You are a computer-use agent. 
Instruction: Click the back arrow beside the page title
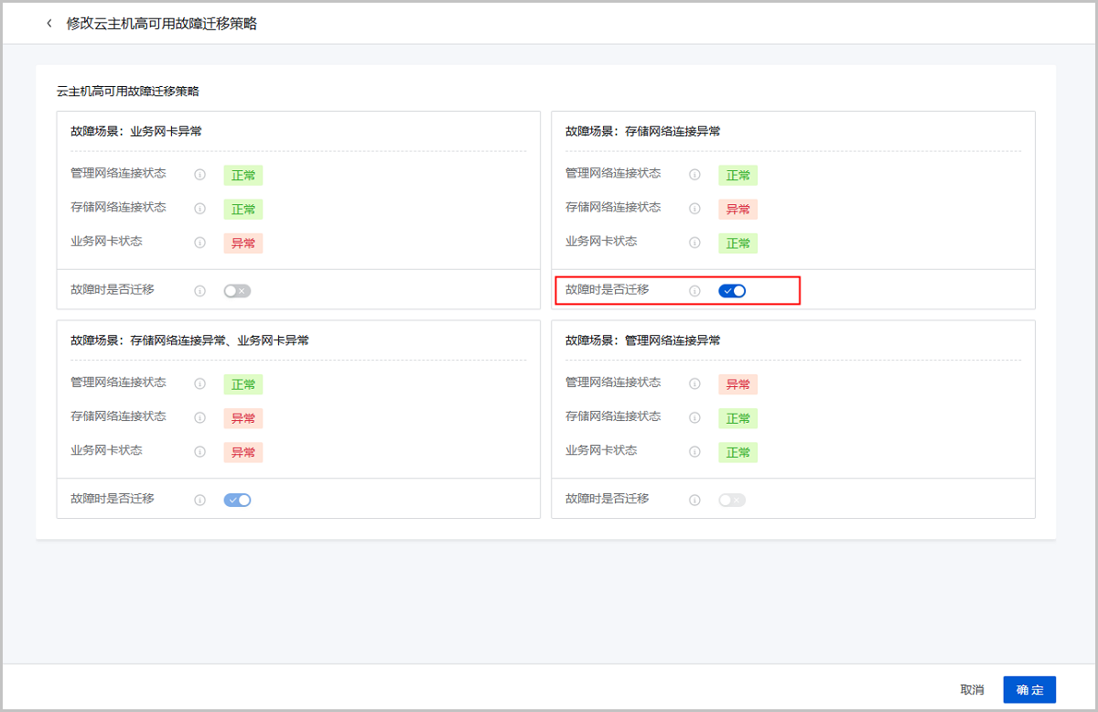coord(49,24)
